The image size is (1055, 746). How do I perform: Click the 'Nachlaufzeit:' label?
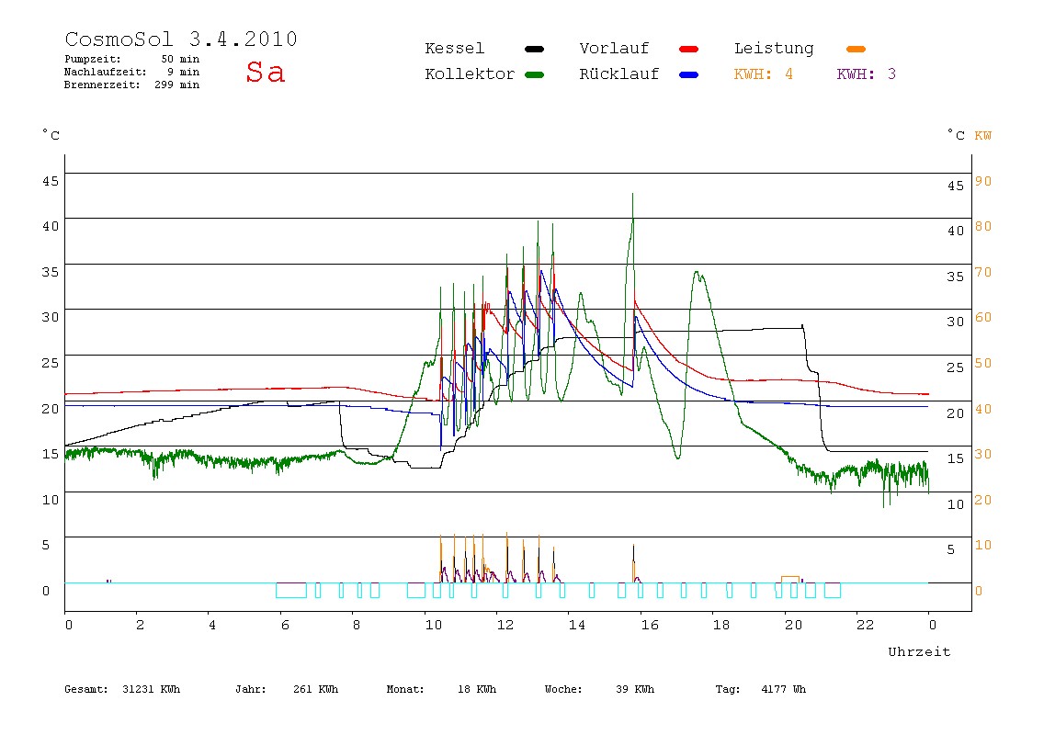[106, 72]
